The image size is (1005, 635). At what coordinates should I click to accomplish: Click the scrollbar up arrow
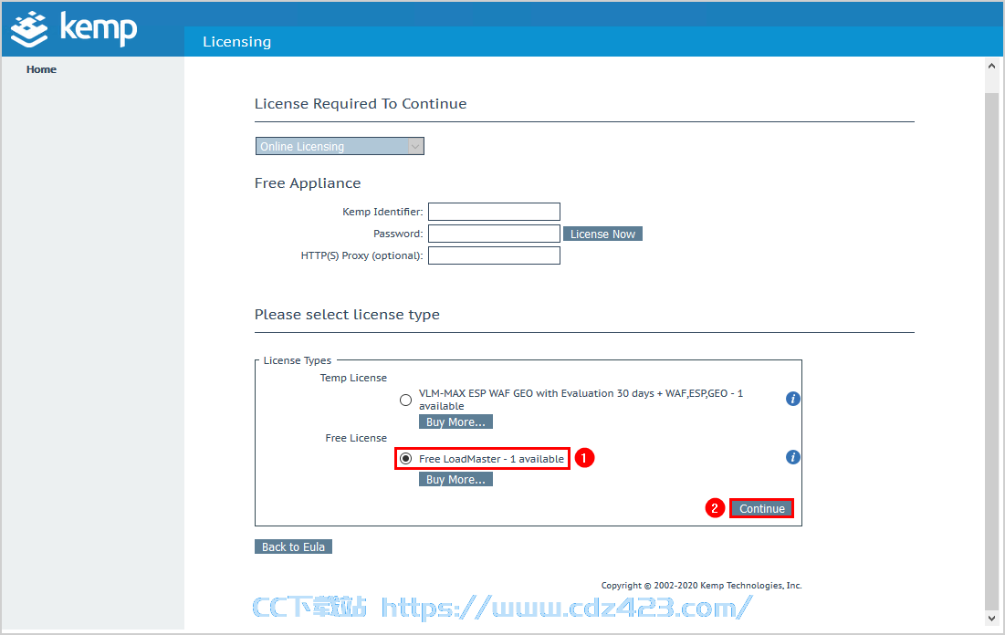tap(991, 66)
